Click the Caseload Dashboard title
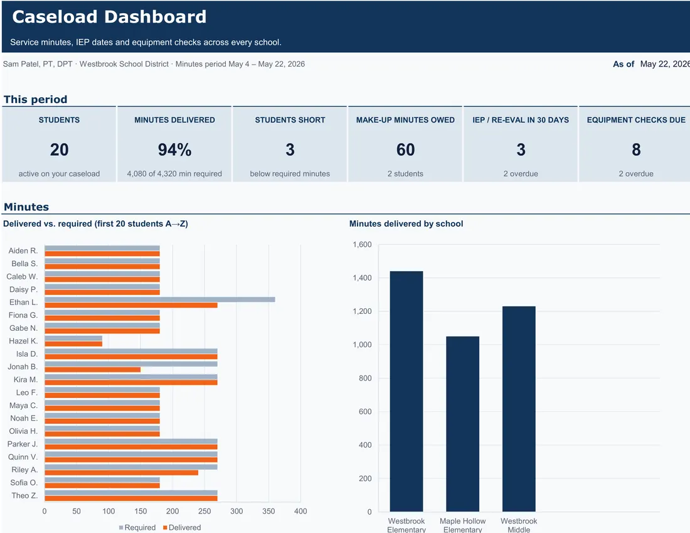This screenshot has height=533, width=690. click(x=109, y=17)
